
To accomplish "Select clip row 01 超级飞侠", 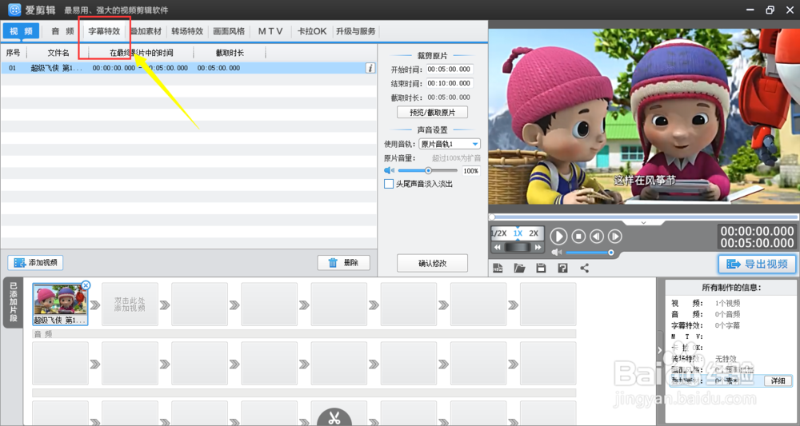I will coord(188,68).
